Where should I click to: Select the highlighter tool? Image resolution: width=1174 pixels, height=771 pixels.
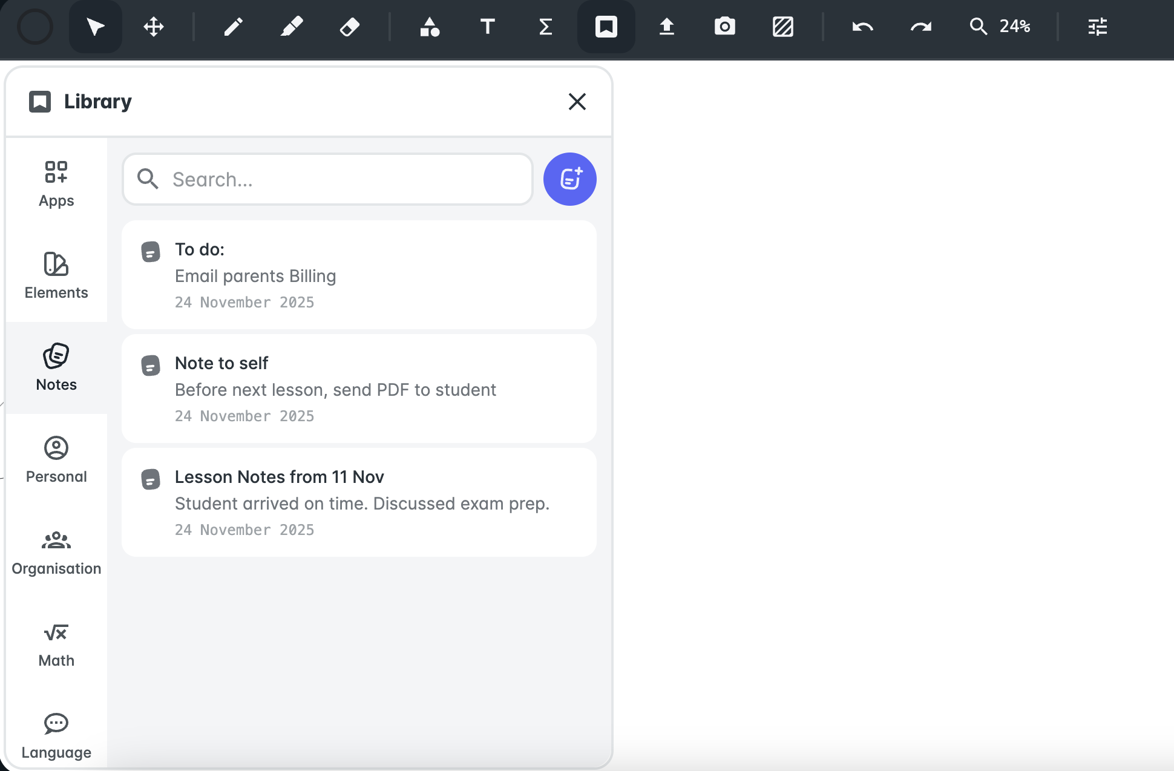pyautogui.click(x=291, y=27)
